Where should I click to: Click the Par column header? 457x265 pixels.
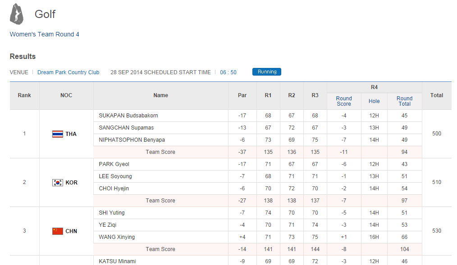242,95
